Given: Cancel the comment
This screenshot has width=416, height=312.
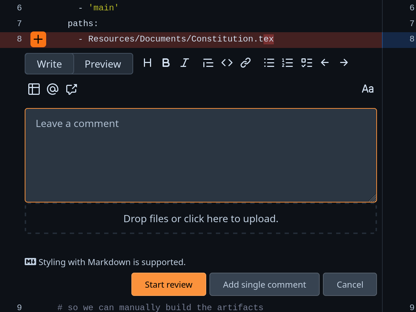Looking at the screenshot, I should (x=350, y=284).
